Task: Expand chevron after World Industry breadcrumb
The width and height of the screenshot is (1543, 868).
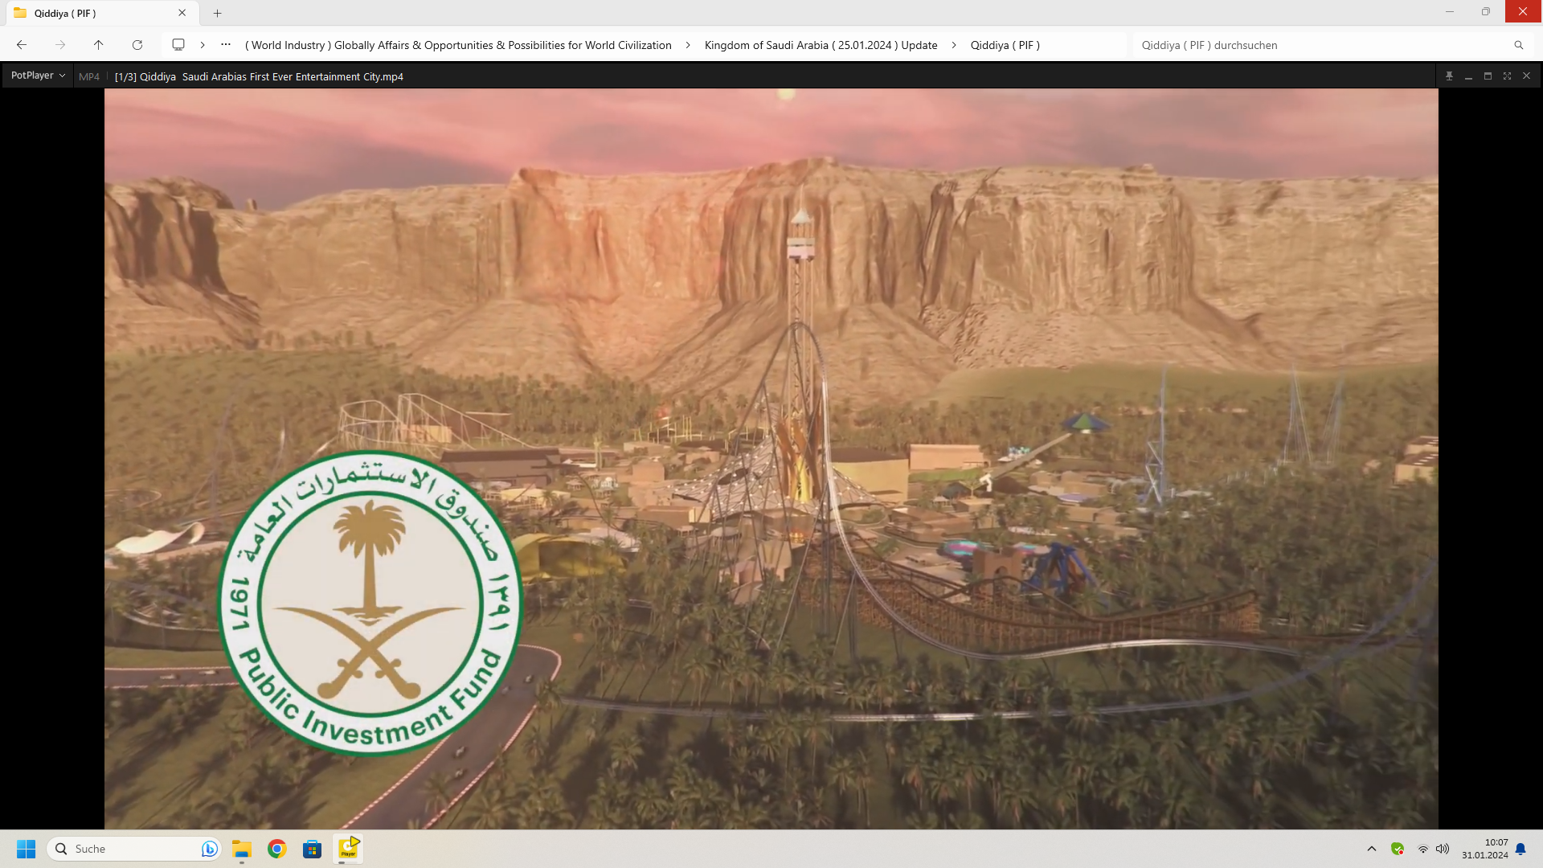Action: pyautogui.click(x=688, y=45)
